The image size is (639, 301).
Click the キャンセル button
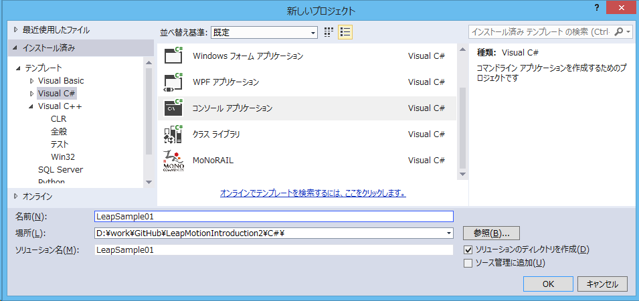click(x=602, y=284)
